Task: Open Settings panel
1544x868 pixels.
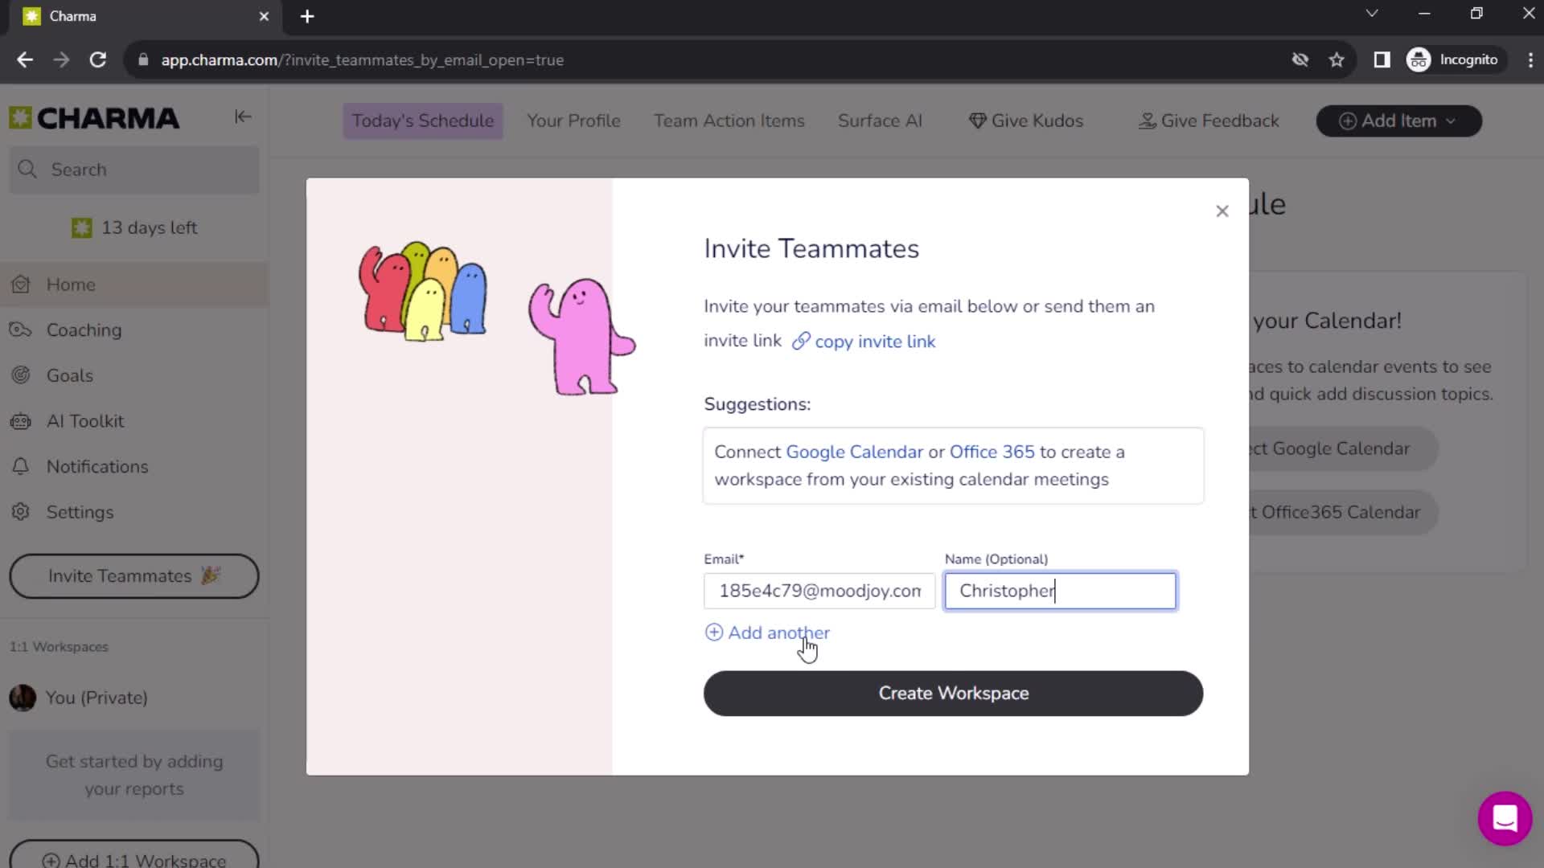Action: [80, 512]
